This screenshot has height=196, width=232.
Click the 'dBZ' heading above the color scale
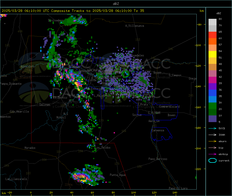click(x=219, y=13)
